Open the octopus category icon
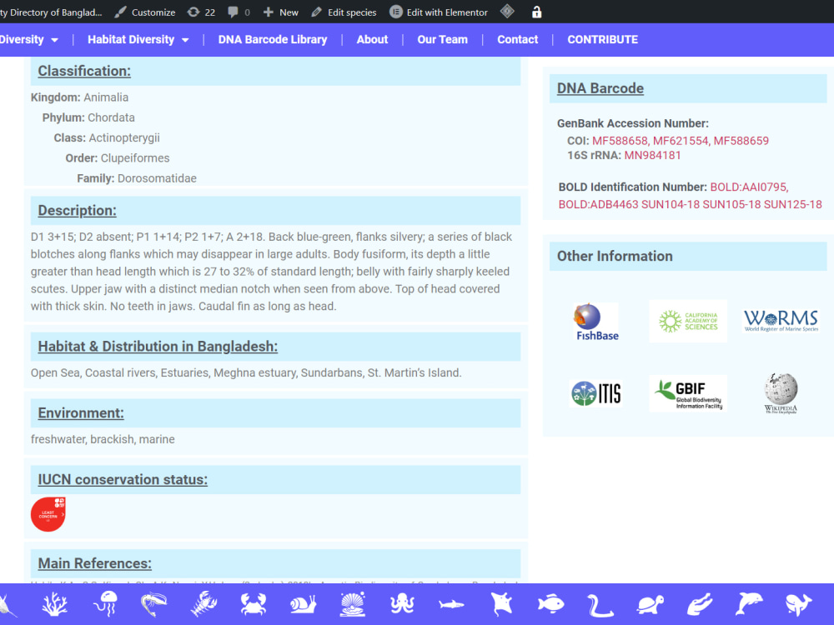 pos(402,603)
